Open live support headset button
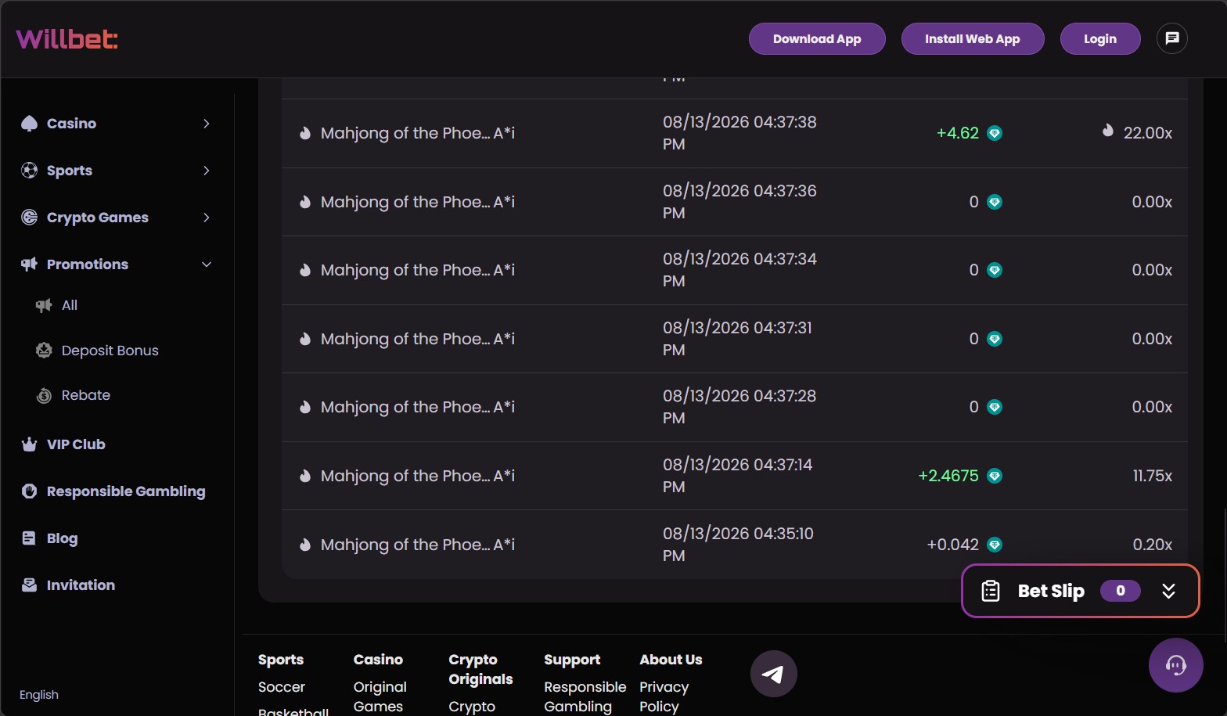 (1176, 665)
